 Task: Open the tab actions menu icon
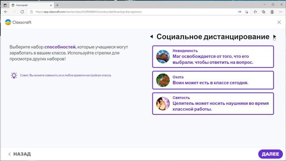coord(5,5)
